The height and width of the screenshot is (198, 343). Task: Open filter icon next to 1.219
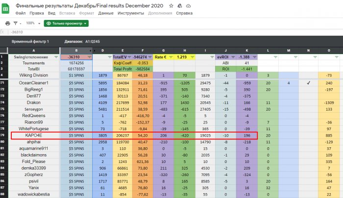pos(192,57)
